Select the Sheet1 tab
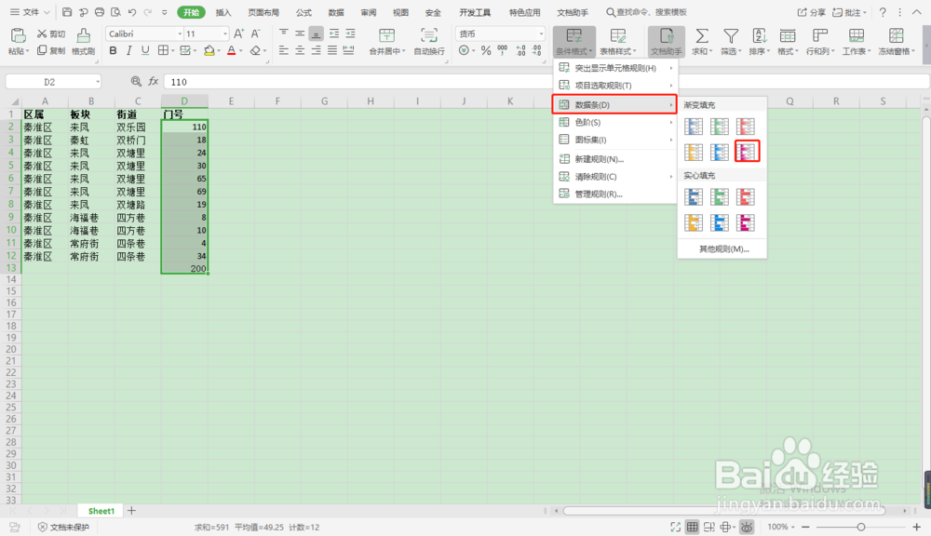931x536 pixels. [x=100, y=510]
